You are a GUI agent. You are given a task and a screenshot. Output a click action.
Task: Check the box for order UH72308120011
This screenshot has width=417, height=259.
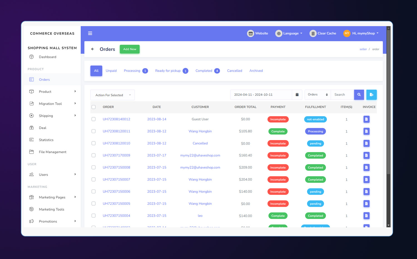tap(94, 131)
